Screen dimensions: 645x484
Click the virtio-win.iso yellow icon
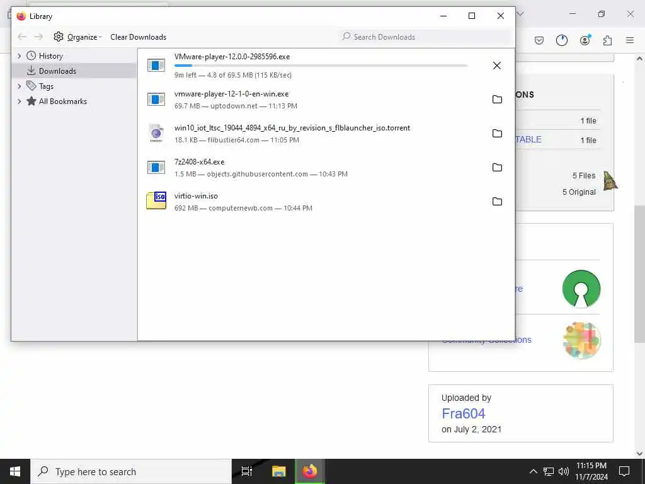coord(156,201)
